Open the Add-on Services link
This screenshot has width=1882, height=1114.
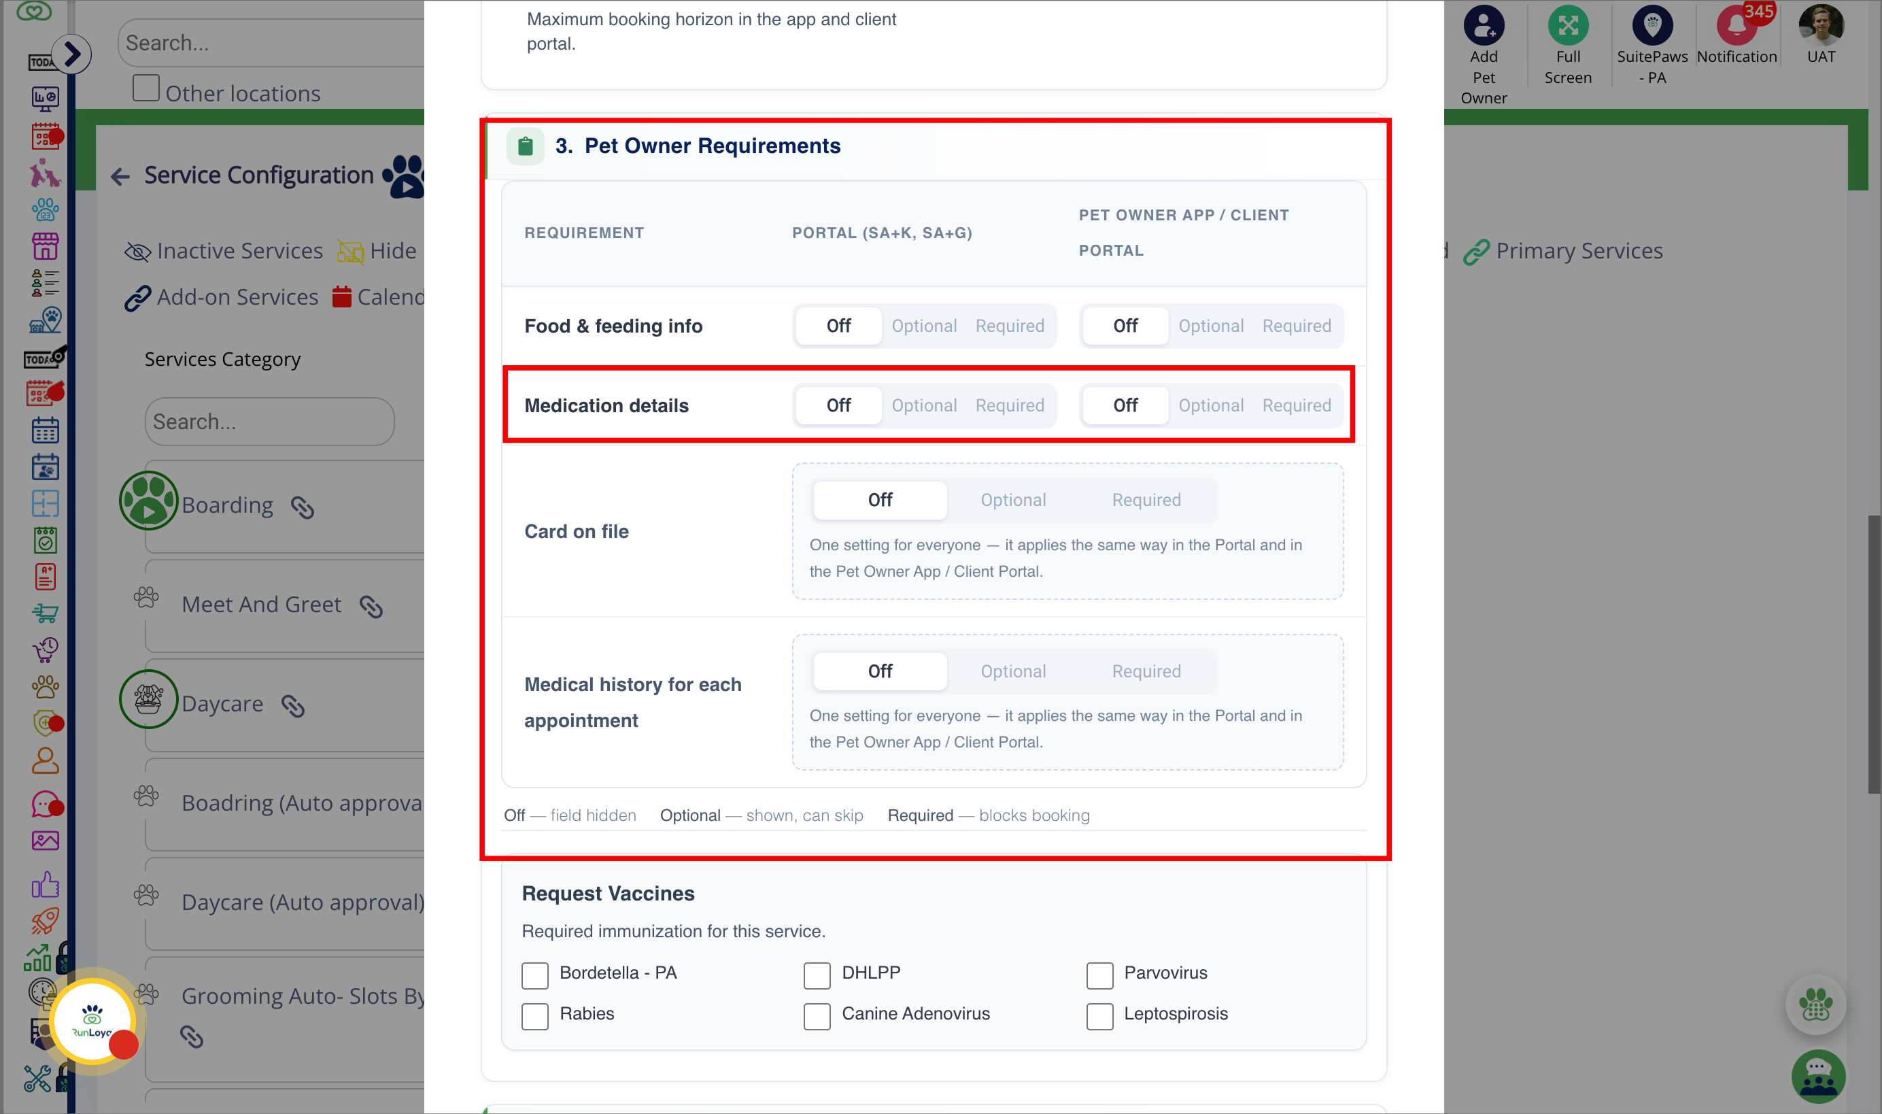222,297
